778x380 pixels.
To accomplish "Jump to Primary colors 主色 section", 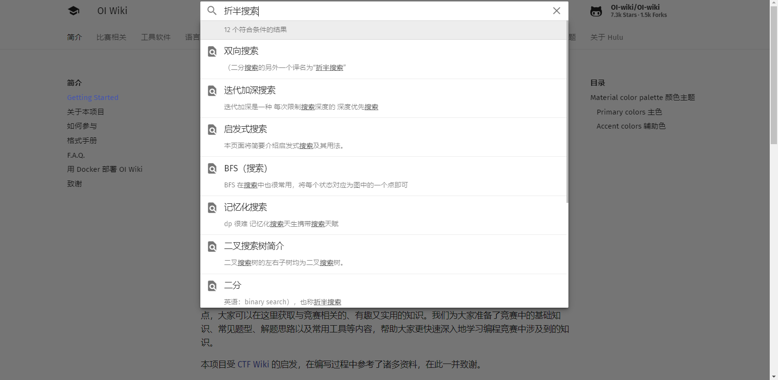I will tap(629, 112).
